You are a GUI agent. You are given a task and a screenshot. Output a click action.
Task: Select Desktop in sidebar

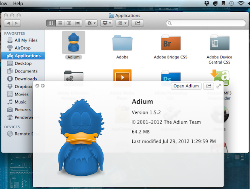coord(23,63)
